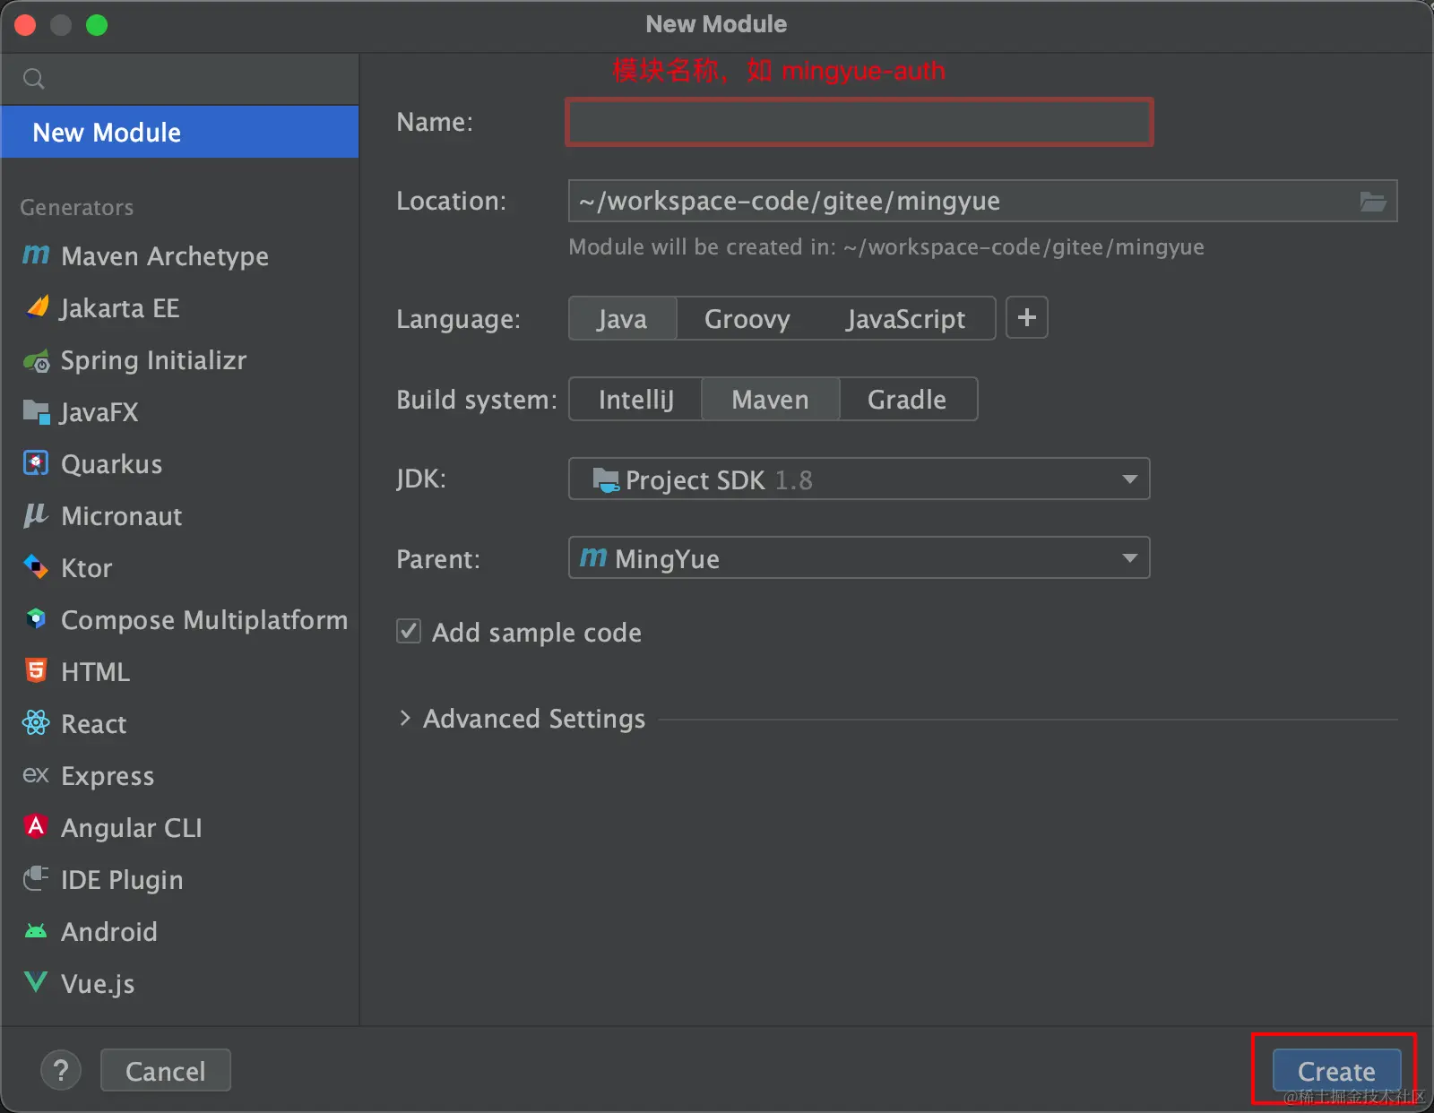
Task: Click the search magnifier icon
Action: coord(34,79)
